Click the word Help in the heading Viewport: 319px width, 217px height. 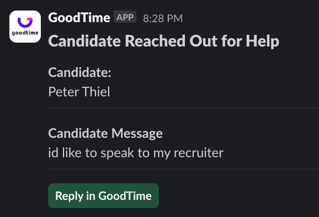pos(262,41)
